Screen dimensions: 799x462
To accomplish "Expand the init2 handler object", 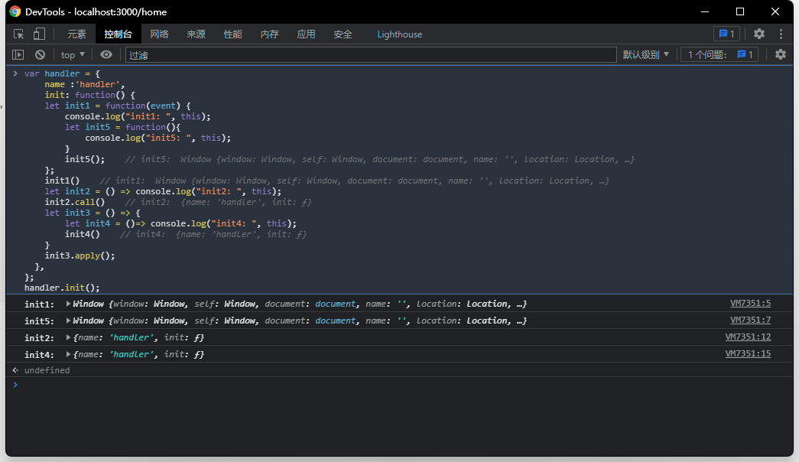I will pos(69,337).
